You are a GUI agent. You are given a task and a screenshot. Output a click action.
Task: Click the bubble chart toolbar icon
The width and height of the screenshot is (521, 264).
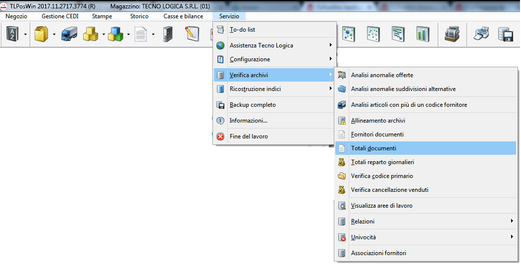point(349,34)
